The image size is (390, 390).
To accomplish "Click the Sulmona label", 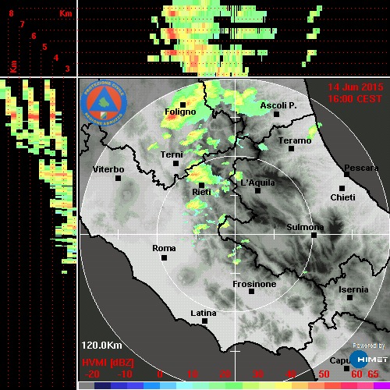I will click(305, 227).
